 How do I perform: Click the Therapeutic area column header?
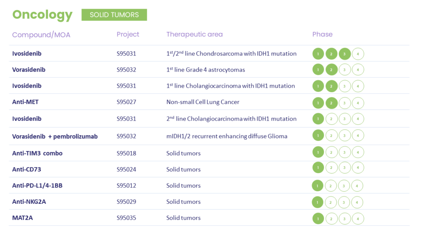click(x=194, y=35)
